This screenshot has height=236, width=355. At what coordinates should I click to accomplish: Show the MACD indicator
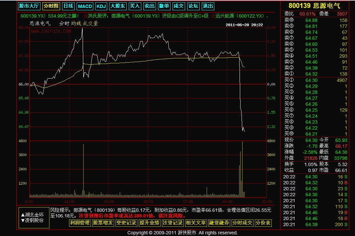[85, 6]
